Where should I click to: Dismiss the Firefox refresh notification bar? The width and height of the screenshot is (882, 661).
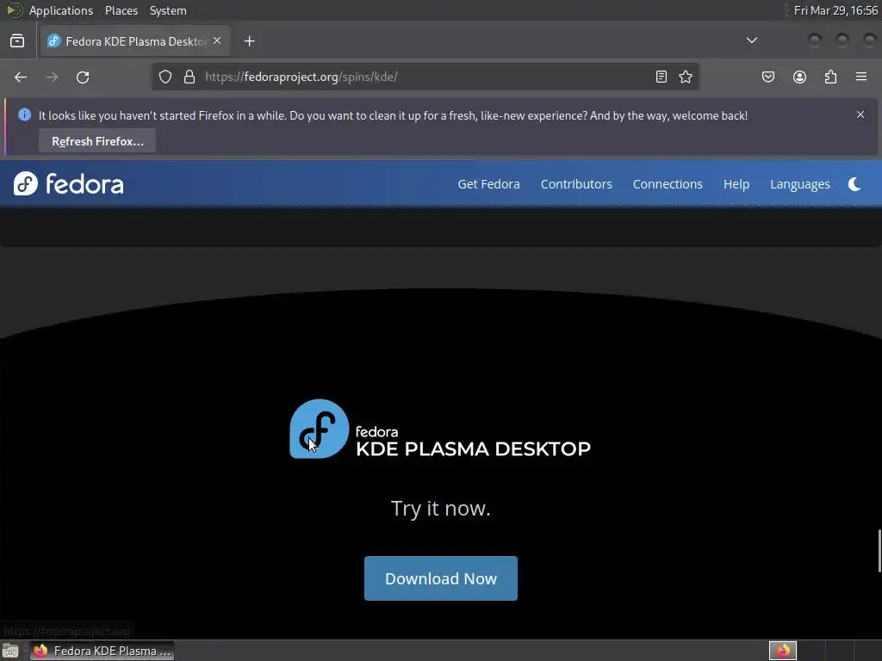coord(860,114)
